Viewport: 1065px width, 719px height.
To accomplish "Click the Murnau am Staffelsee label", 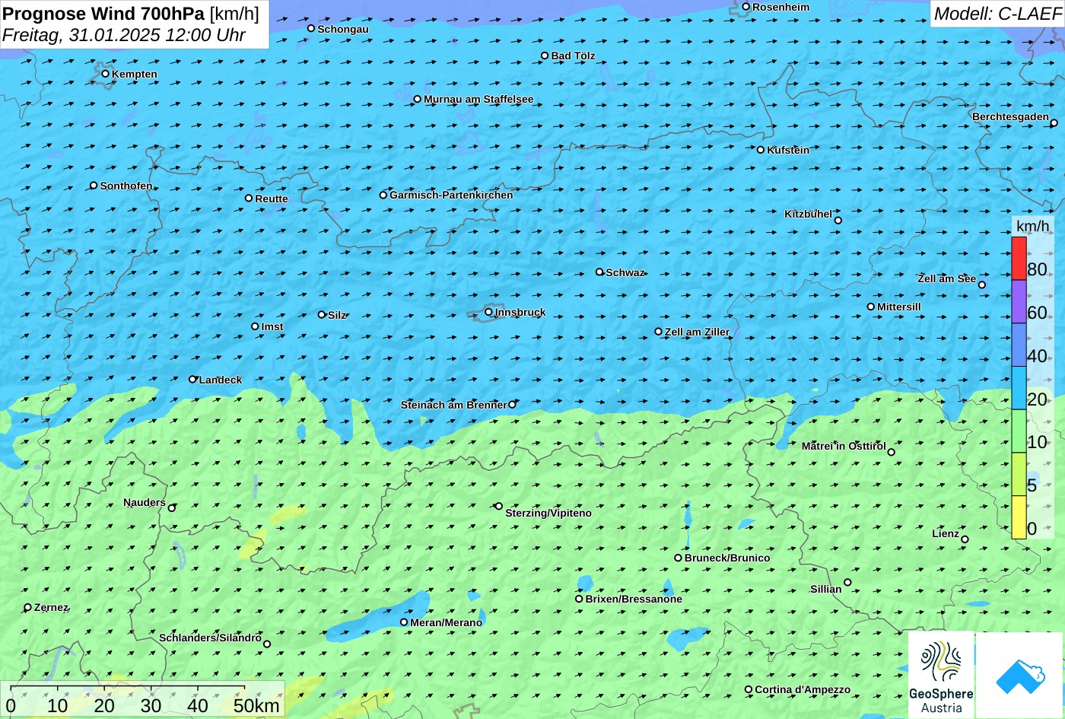I will pyautogui.click(x=478, y=99).
